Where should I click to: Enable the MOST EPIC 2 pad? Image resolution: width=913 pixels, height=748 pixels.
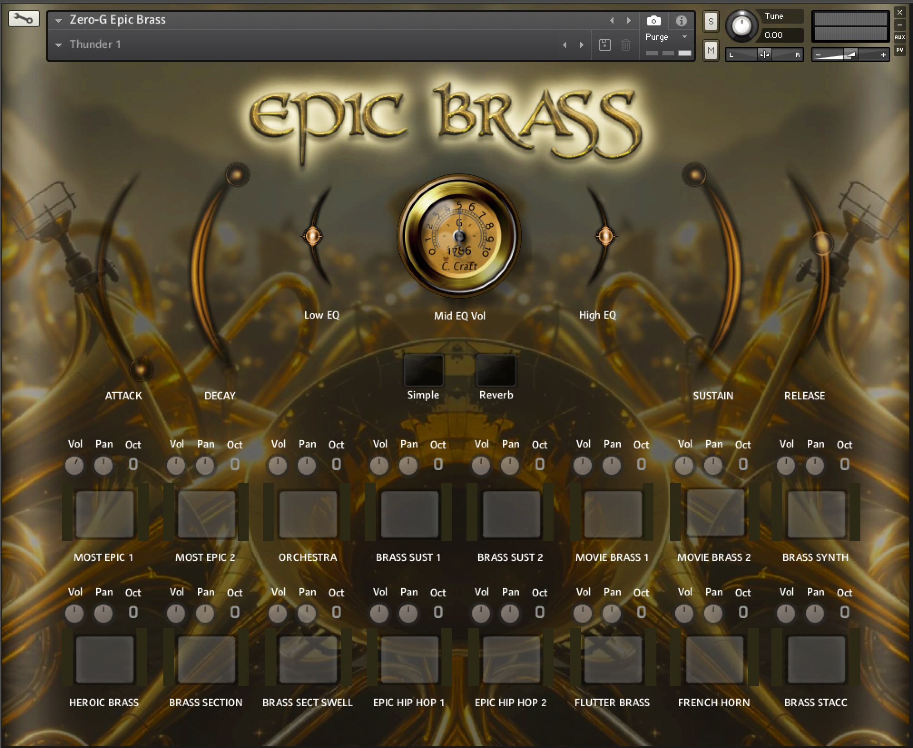(x=206, y=513)
